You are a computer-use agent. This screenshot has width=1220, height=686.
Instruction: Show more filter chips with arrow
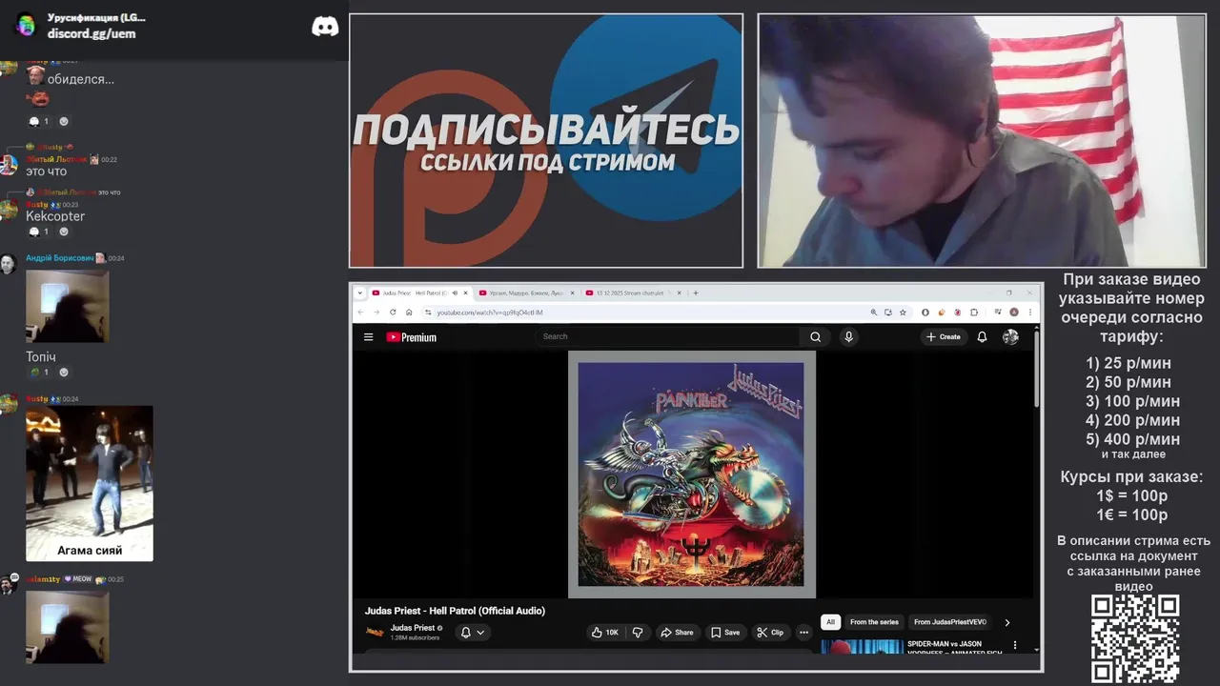click(x=1007, y=622)
